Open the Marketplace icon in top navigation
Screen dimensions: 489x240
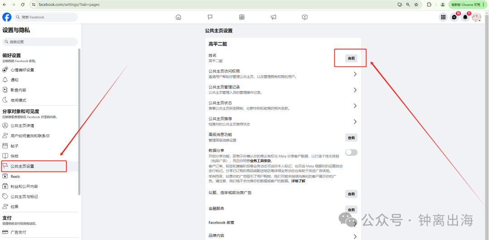[x=241, y=17]
